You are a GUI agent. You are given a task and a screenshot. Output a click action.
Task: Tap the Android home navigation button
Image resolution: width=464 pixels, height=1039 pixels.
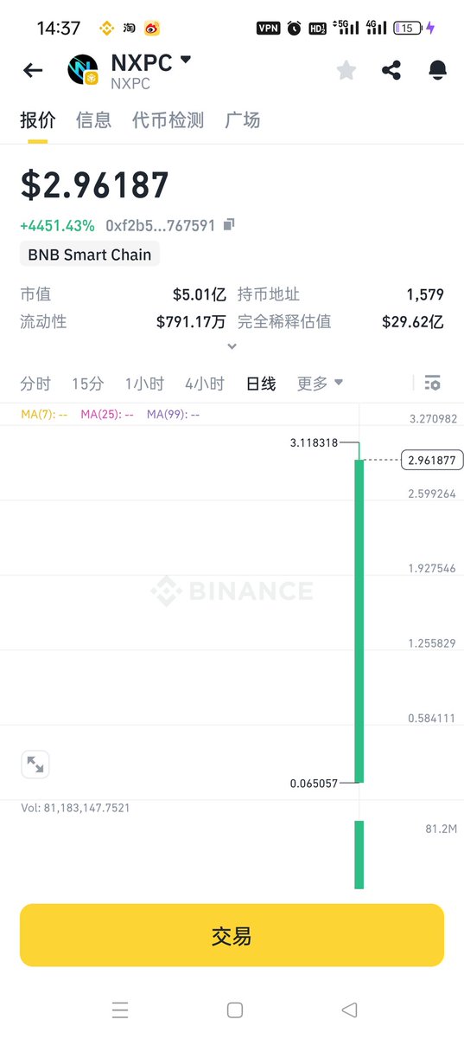[234, 1010]
